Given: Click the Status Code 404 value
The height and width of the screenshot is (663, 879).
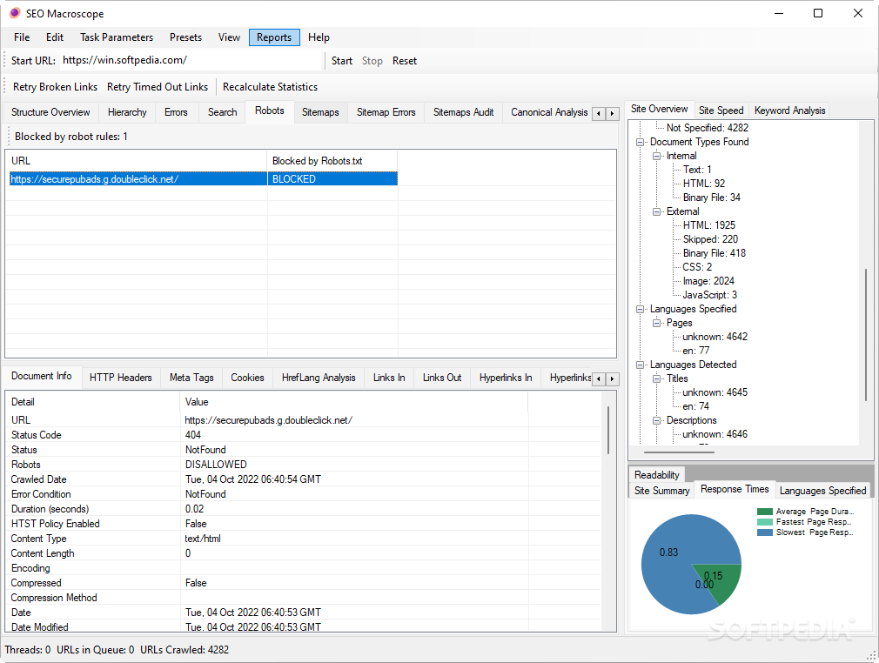Looking at the screenshot, I should [193, 435].
